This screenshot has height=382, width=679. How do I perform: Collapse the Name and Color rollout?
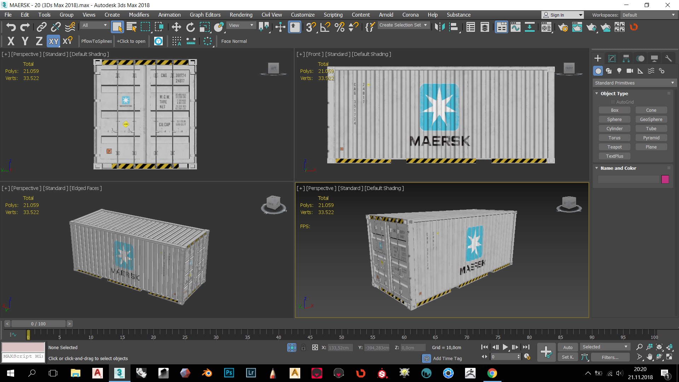[597, 168]
